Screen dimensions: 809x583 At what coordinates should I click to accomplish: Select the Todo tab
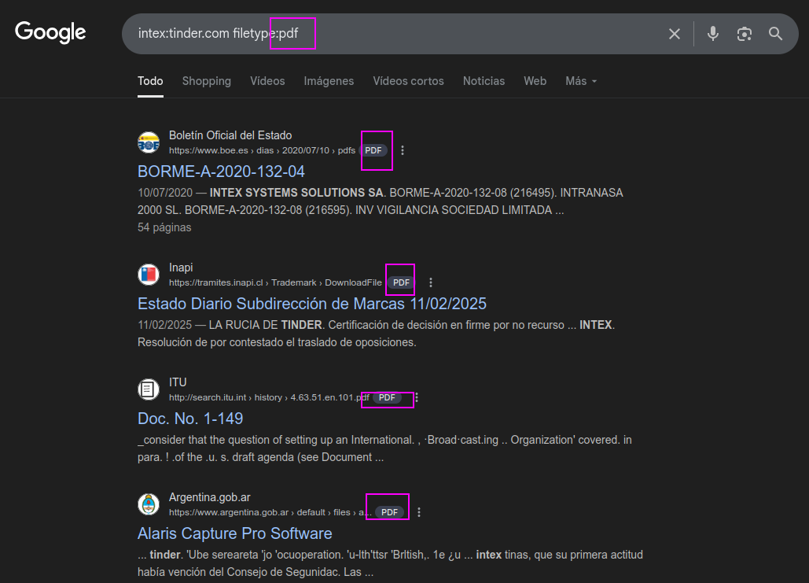pos(150,81)
